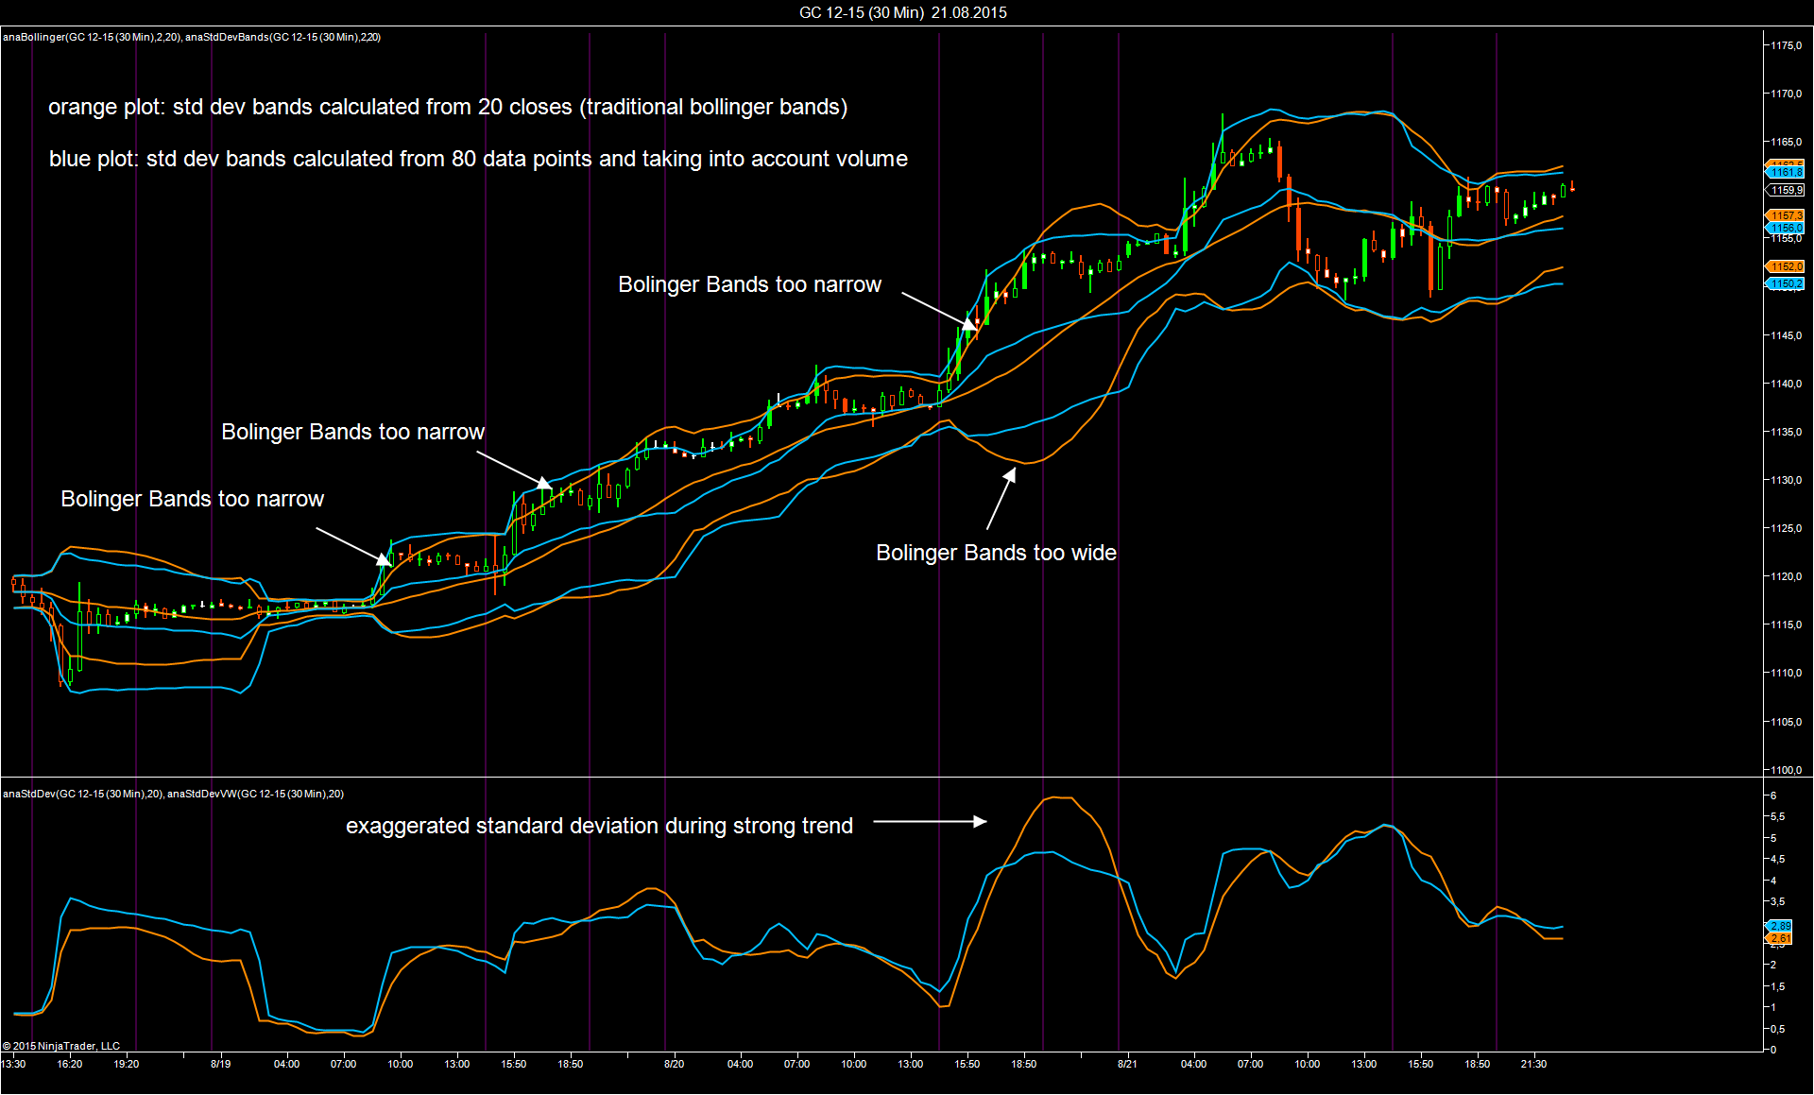Select the 5,5 tick on the std dev scale

(1777, 816)
